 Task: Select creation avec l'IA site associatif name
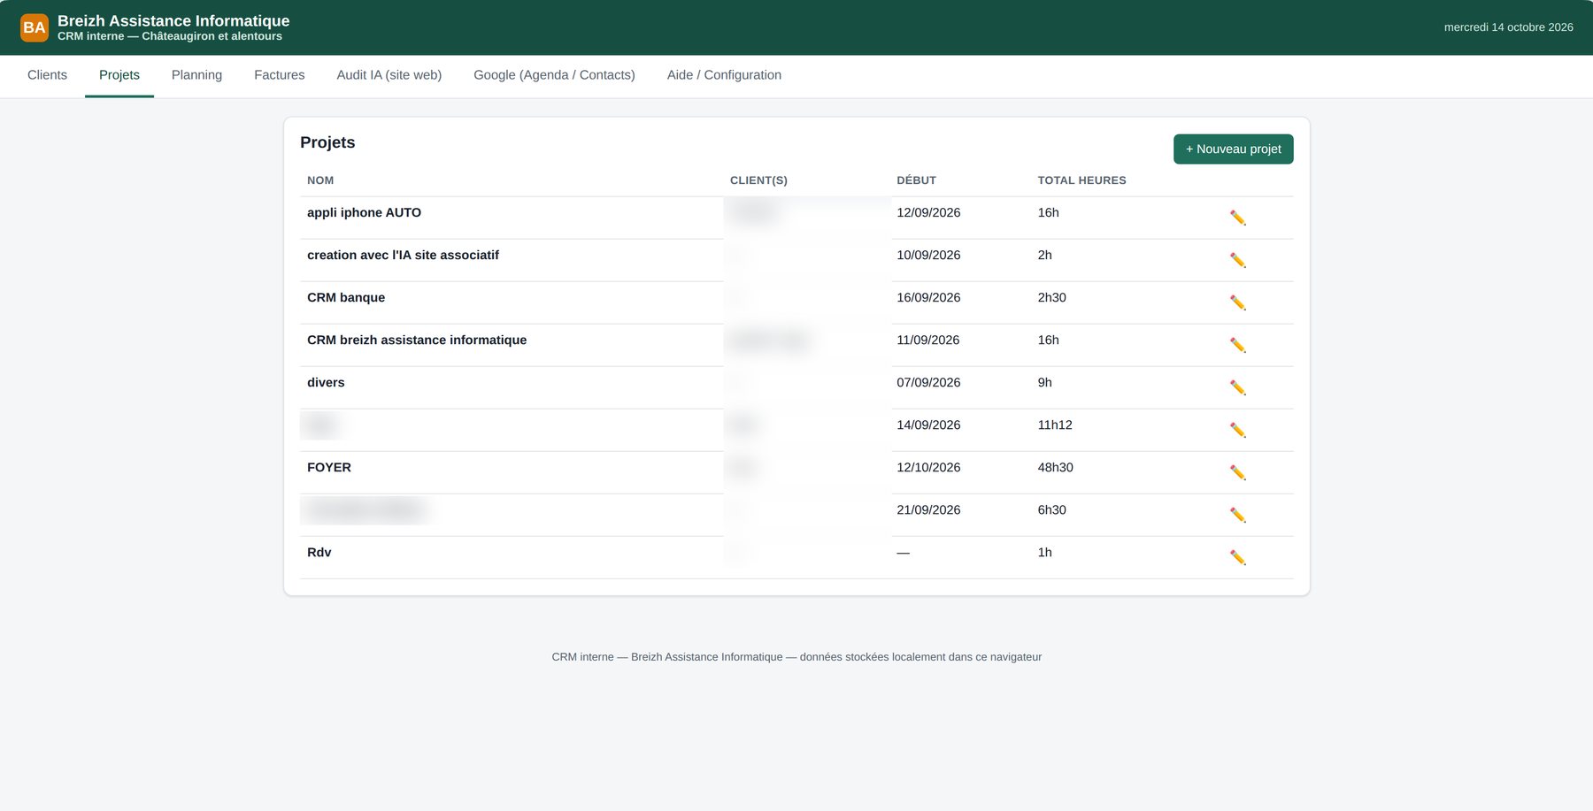403,255
